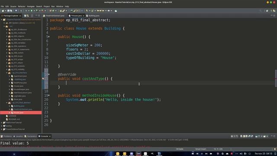
Task: Open the Refactor menu
Action: (22, 6)
